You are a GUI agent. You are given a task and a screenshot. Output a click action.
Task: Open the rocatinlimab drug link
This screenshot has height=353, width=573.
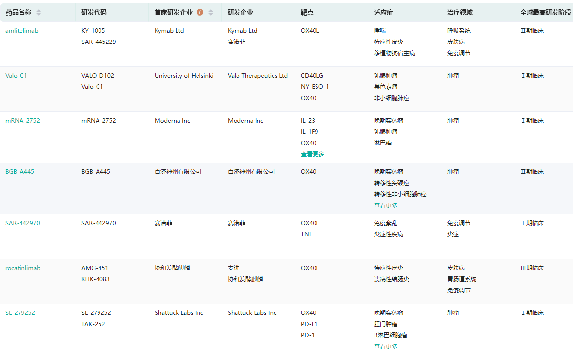tap(23, 268)
